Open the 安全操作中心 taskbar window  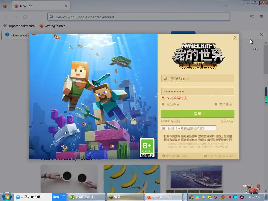pos(87,197)
